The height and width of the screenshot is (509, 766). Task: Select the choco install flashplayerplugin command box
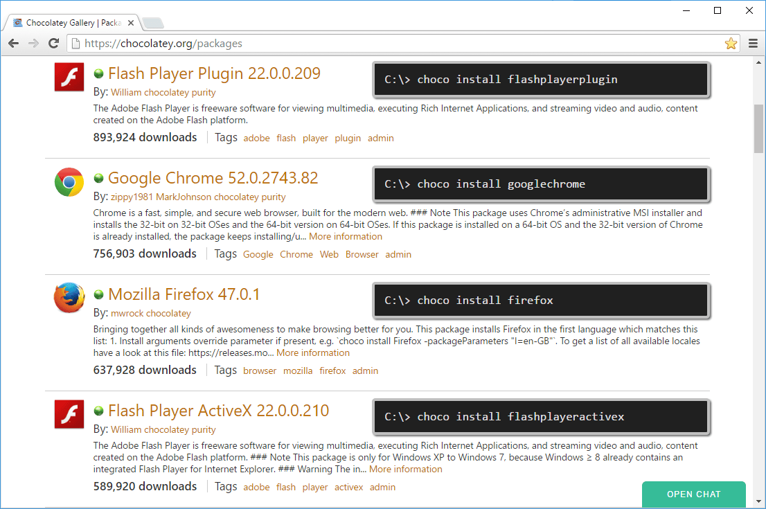coord(541,79)
